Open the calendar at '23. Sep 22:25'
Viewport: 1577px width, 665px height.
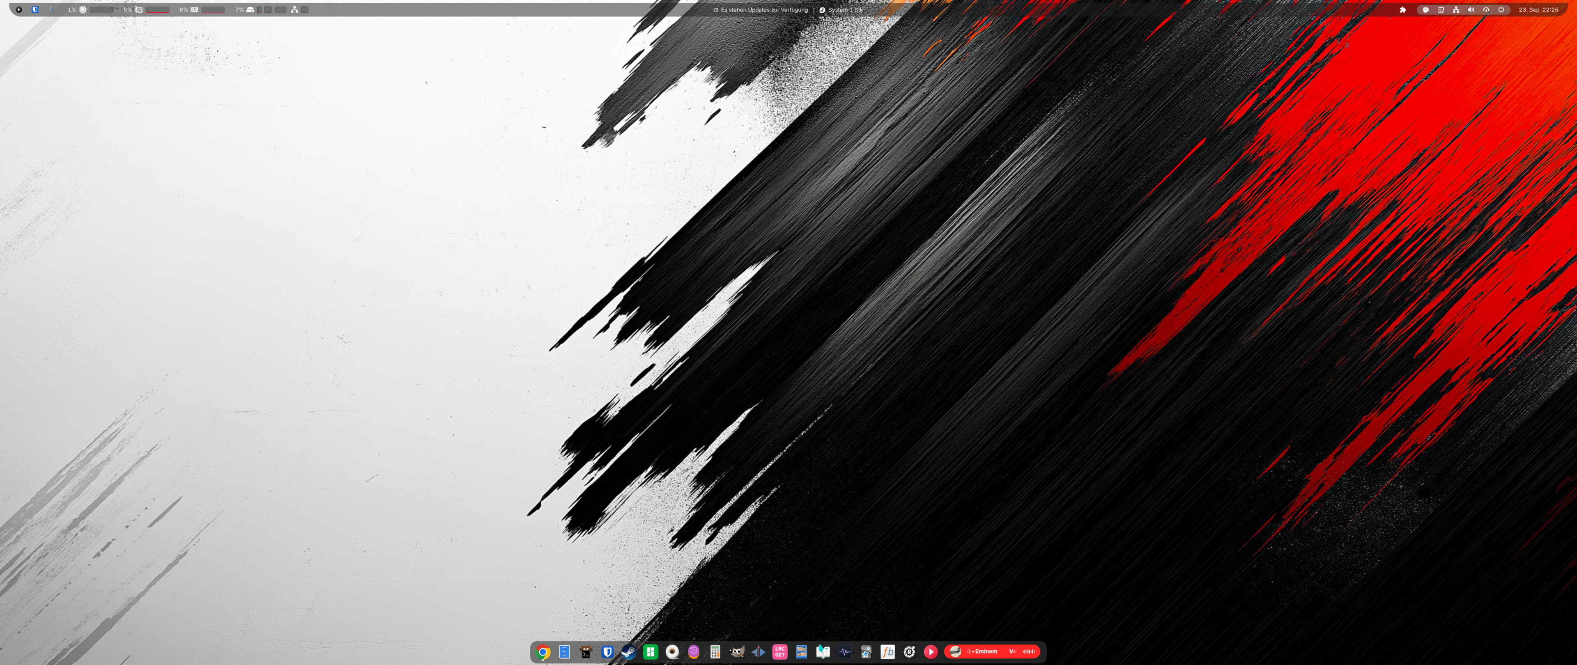click(1538, 10)
